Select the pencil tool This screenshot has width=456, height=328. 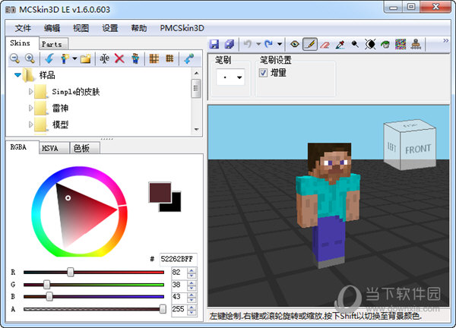pyautogui.click(x=310, y=44)
